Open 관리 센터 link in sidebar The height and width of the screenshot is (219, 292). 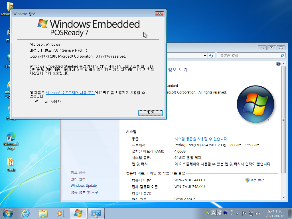[78, 179]
